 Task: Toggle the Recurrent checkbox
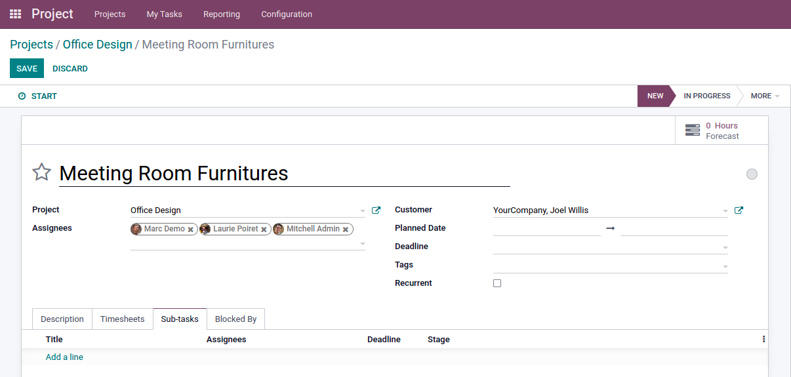click(497, 283)
